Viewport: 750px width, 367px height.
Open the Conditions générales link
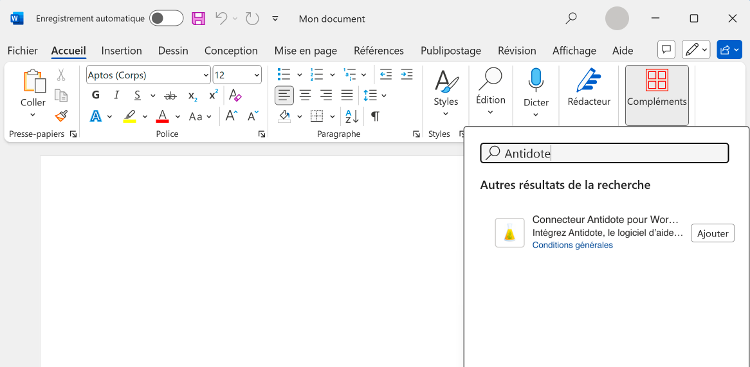click(572, 245)
